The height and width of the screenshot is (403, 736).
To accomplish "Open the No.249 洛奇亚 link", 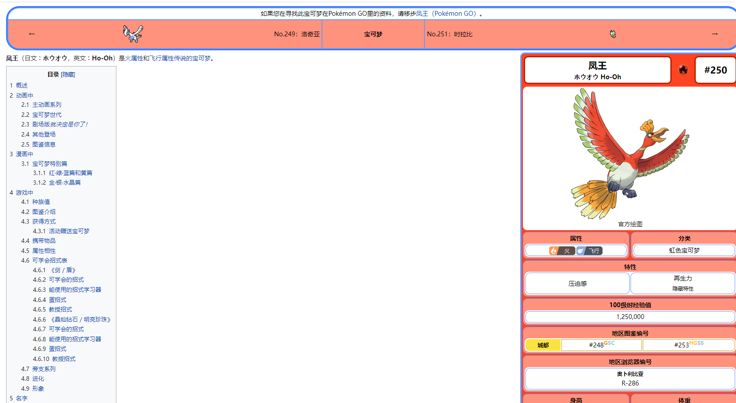I will pyautogui.click(x=297, y=34).
